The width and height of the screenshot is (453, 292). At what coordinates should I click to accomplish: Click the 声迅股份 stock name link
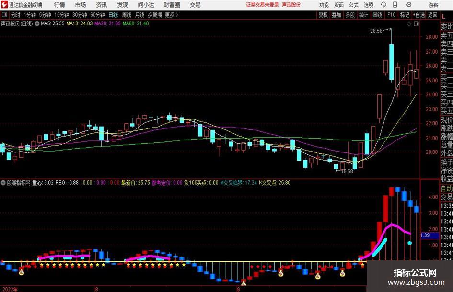click(x=291, y=5)
